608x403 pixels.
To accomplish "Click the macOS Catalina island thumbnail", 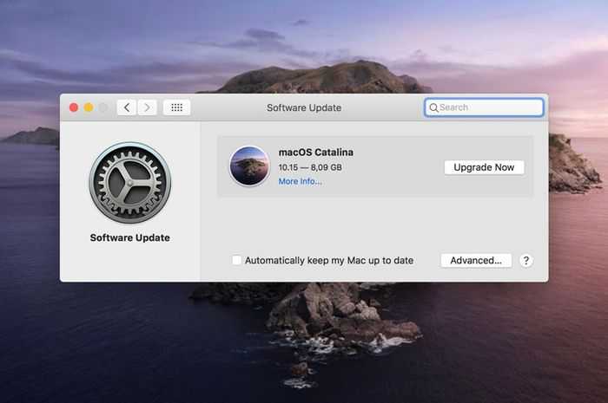I will click(249, 166).
